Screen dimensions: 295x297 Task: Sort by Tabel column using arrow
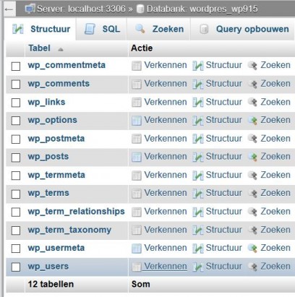(61, 49)
